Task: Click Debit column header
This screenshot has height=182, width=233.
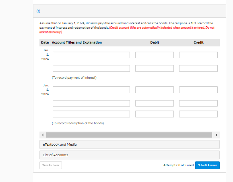Action: [x=155, y=42]
